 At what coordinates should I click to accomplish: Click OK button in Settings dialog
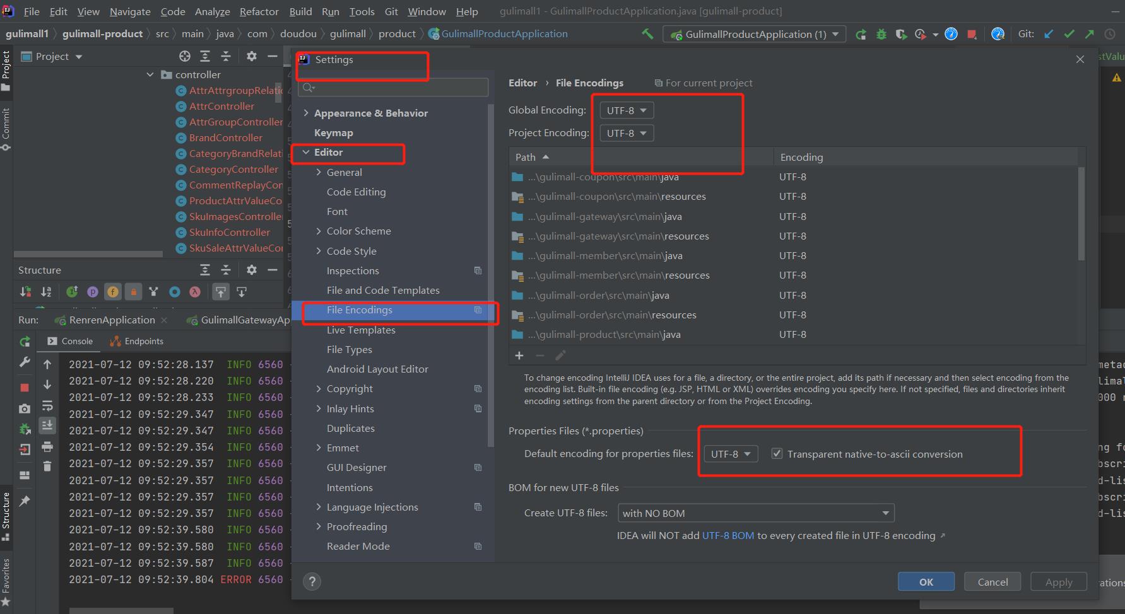tap(926, 582)
